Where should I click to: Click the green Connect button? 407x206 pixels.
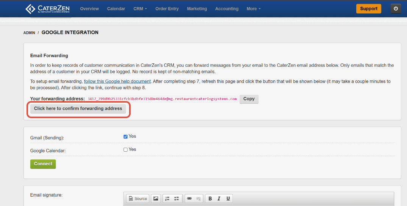[x=43, y=164]
